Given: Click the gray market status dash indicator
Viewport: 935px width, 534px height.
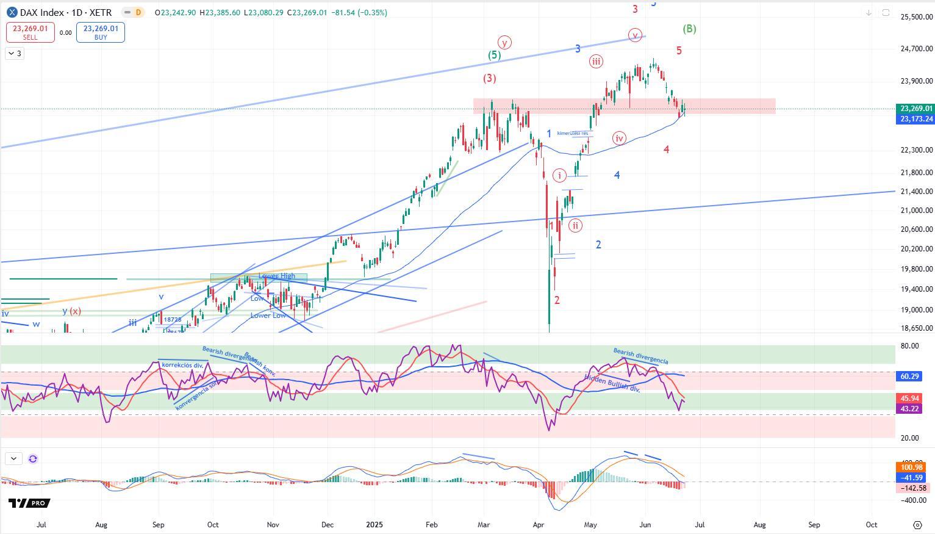Looking at the screenshot, I should (126, 12).
